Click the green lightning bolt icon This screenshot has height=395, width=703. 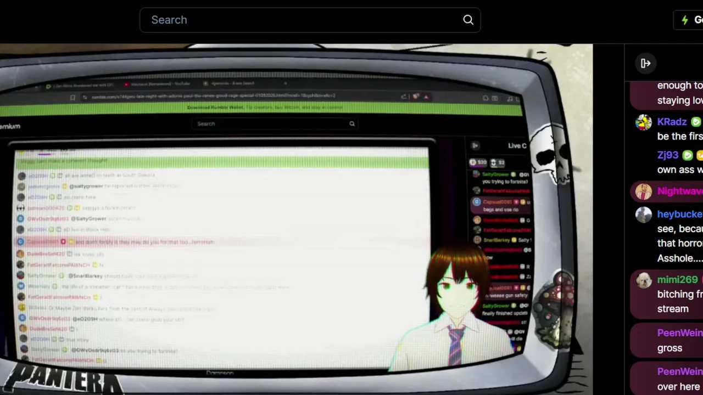point(685,20)
